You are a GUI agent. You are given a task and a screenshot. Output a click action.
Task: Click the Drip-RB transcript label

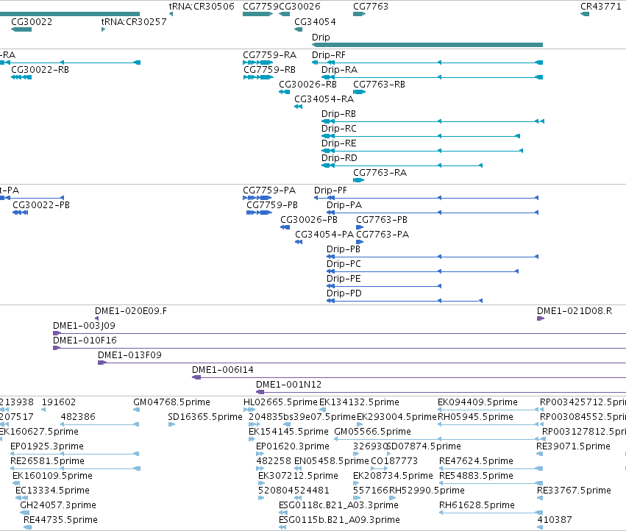[x=338, y=114]
